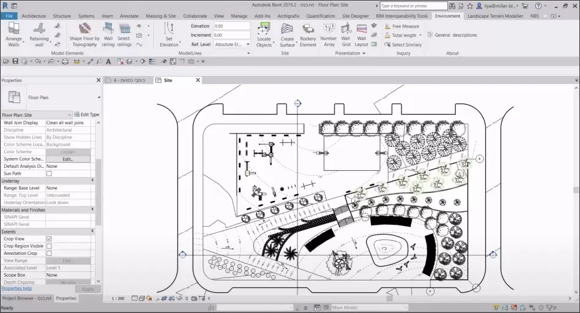
Task: Enable the Sun Path checkbox
Action: (50, 174)
